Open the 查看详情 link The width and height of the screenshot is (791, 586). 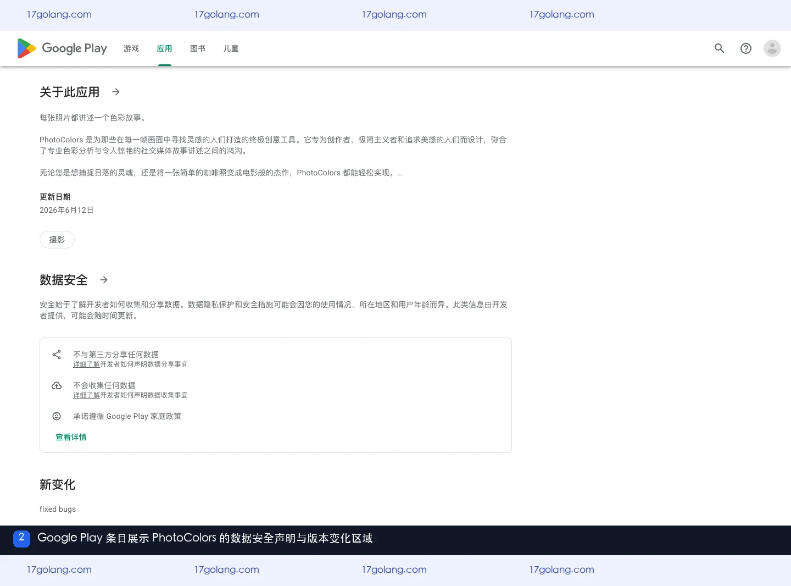pos(71,437)
